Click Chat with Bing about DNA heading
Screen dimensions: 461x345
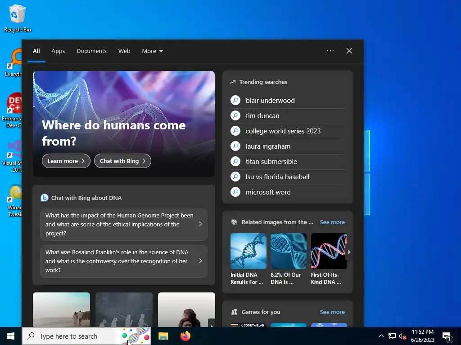(x=86, y=198)
